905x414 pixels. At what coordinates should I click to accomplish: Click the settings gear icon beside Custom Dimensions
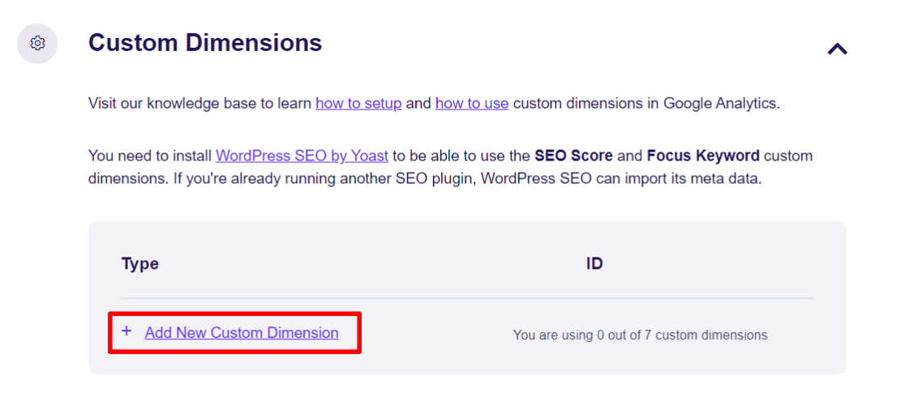37,43
